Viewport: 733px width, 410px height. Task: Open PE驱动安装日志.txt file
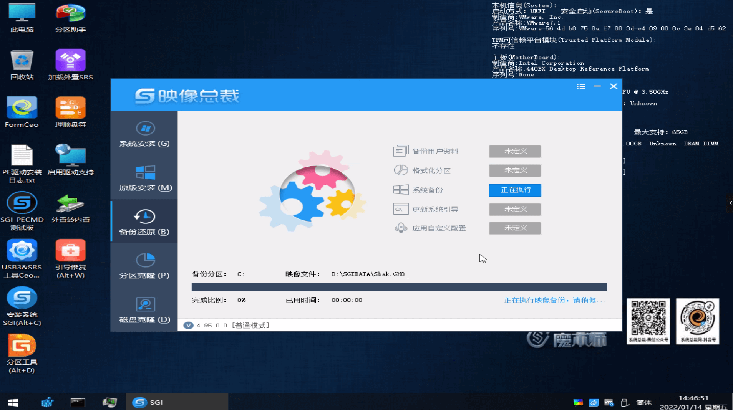click(22, 164)
